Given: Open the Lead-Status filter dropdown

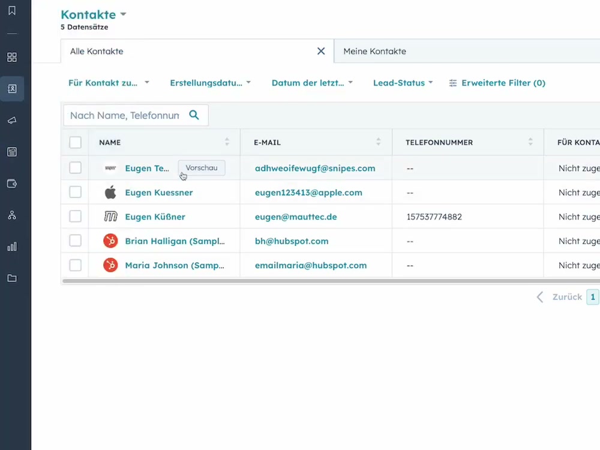Looking at the screenshot, I should [403, 83].
